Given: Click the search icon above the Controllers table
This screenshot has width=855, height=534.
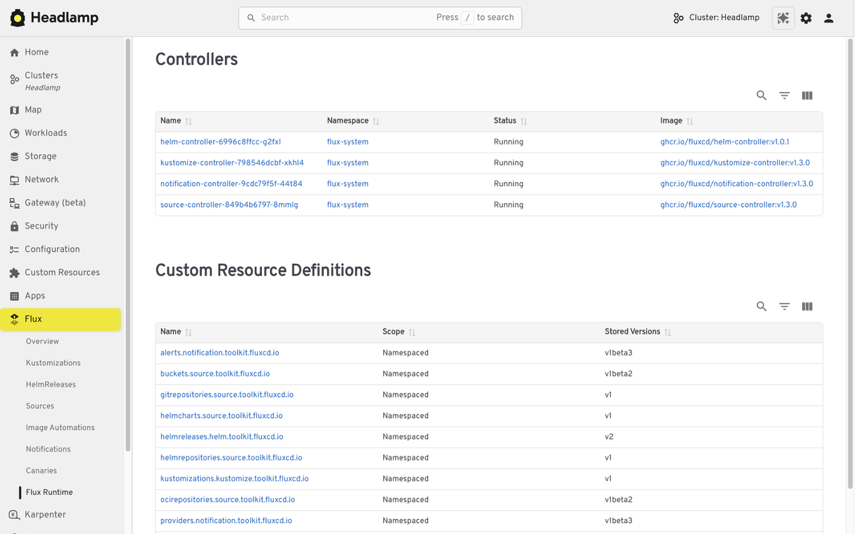Looking at the screenshot, I should pyautogui.click(x=761, y=95).
